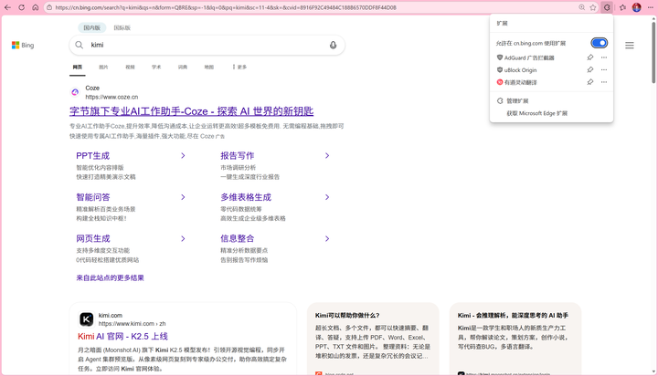Pin the AdGuard extension to toolbar

590,57
